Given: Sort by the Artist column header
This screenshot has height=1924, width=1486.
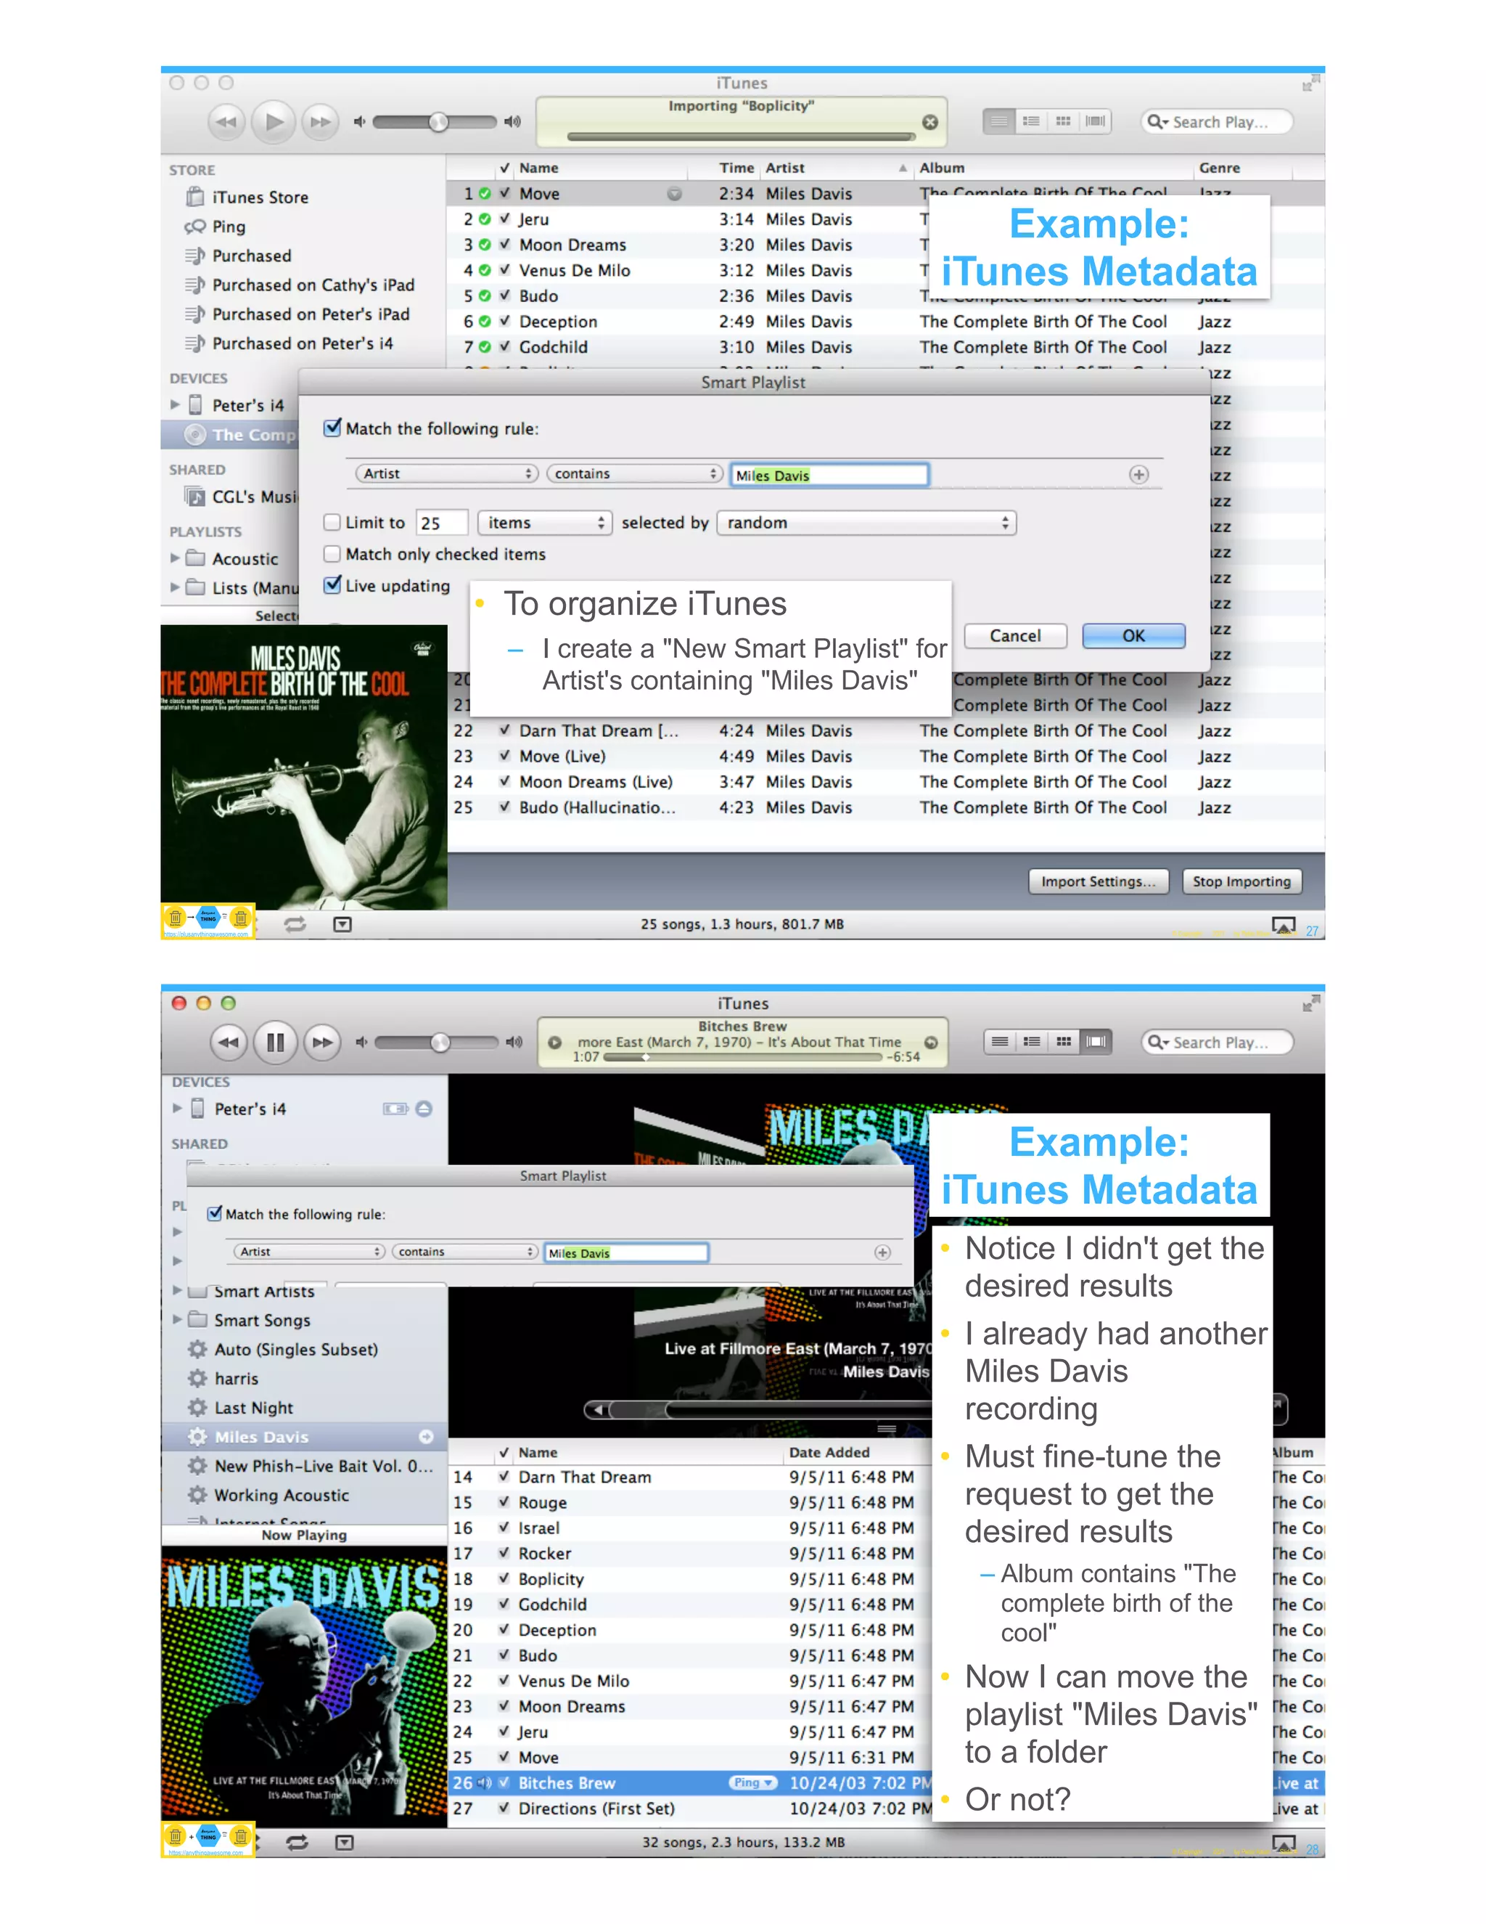Looking at the screenshot, I should click(x=837, y=168).
